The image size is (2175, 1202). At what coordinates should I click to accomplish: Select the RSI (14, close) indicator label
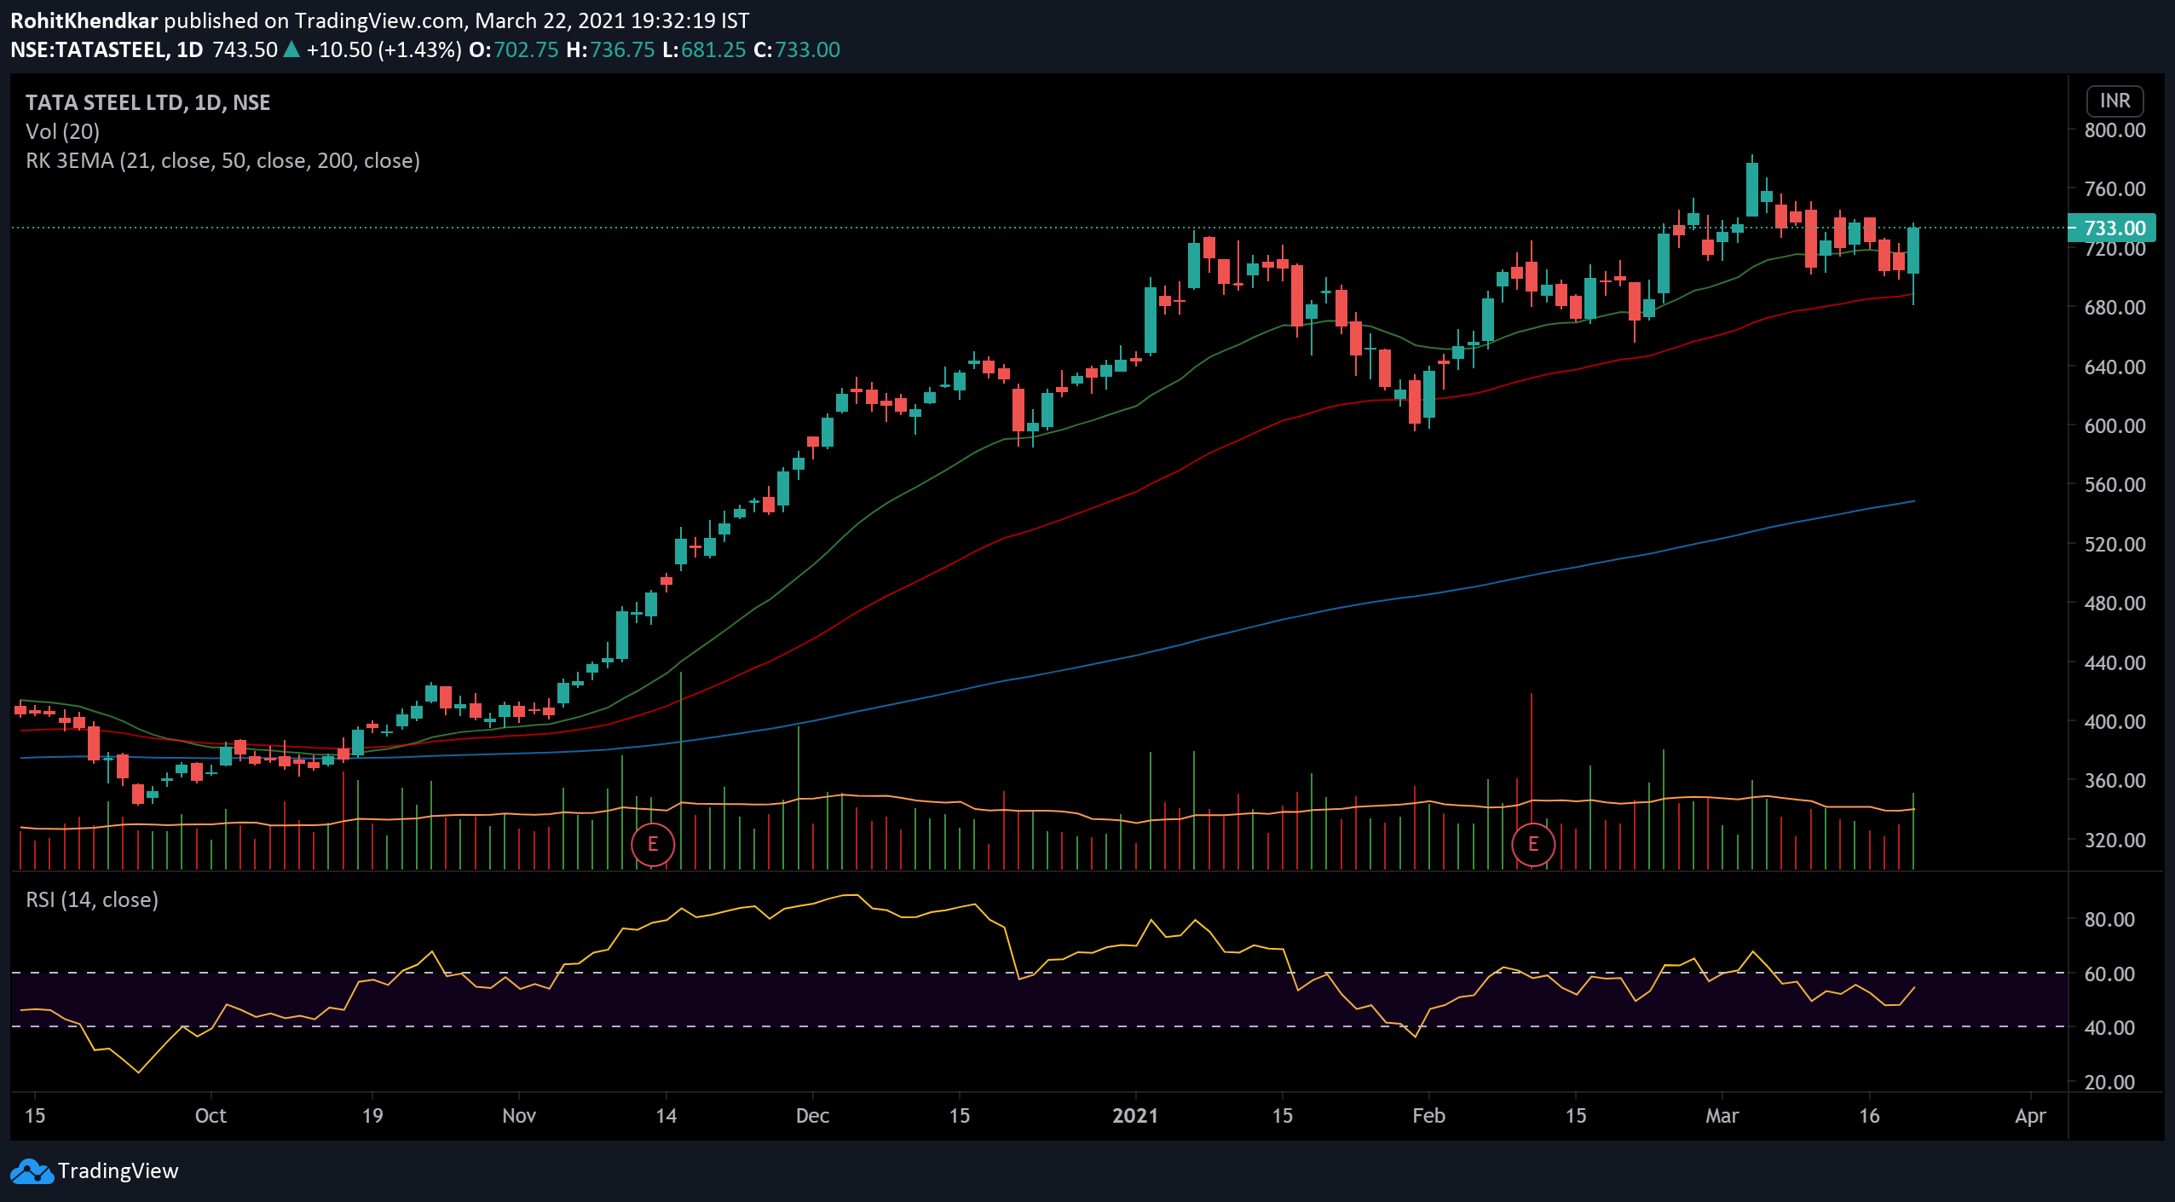tap(92, 900)
